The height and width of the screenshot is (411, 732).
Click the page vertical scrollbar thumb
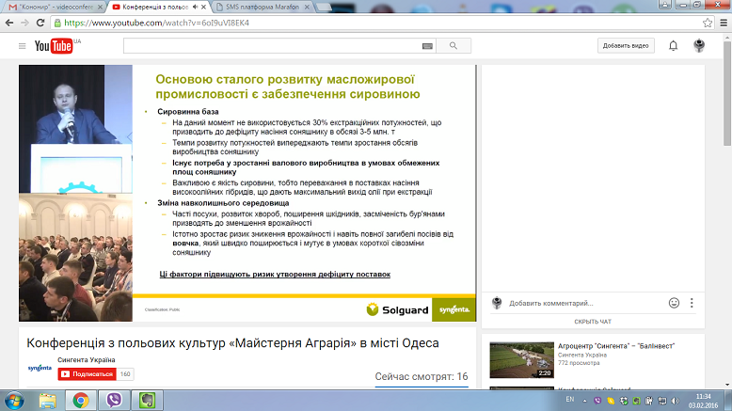727,93
